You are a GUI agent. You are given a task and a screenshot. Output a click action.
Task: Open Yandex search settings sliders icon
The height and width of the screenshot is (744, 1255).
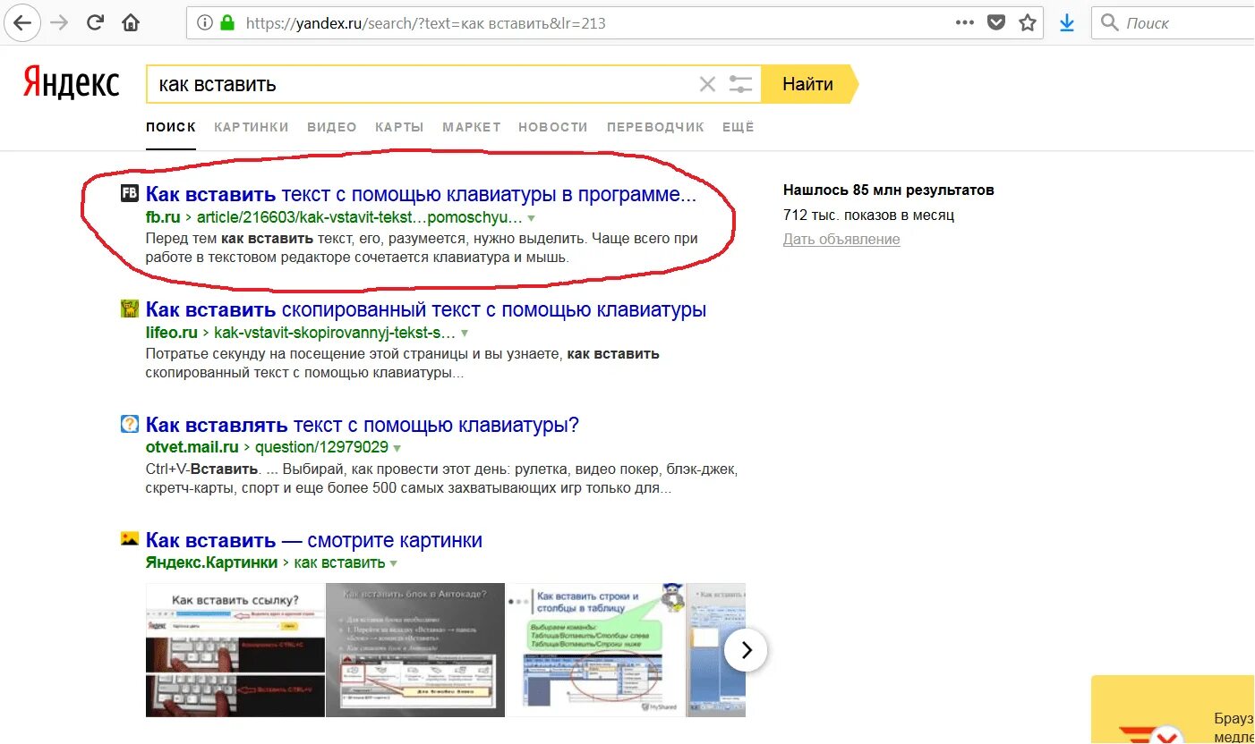[x=740, y=84]
